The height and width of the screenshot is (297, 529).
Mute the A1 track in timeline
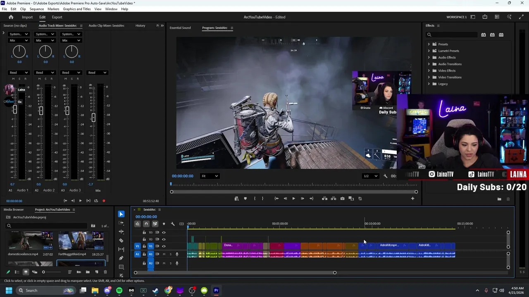[x=164, y=255]
